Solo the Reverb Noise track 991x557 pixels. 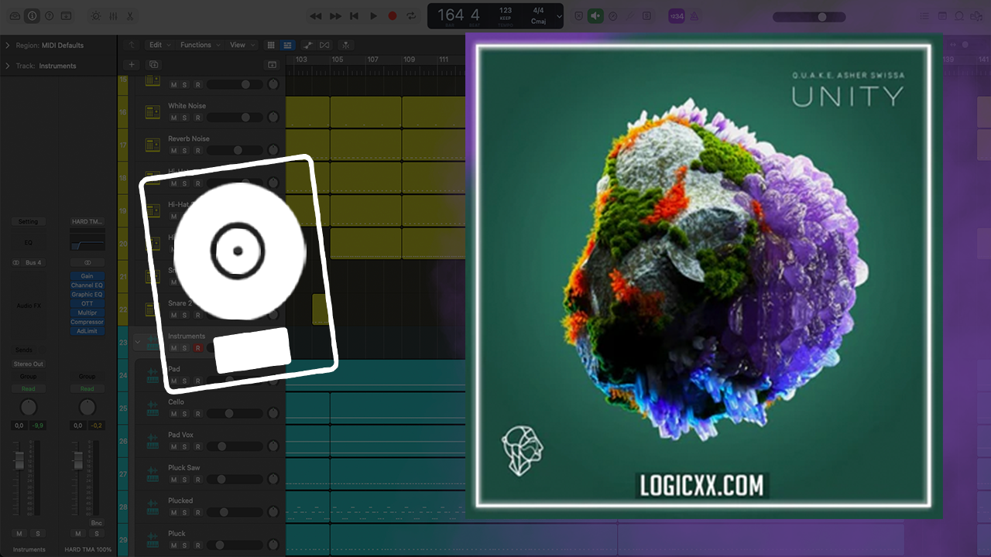(185, 150)
